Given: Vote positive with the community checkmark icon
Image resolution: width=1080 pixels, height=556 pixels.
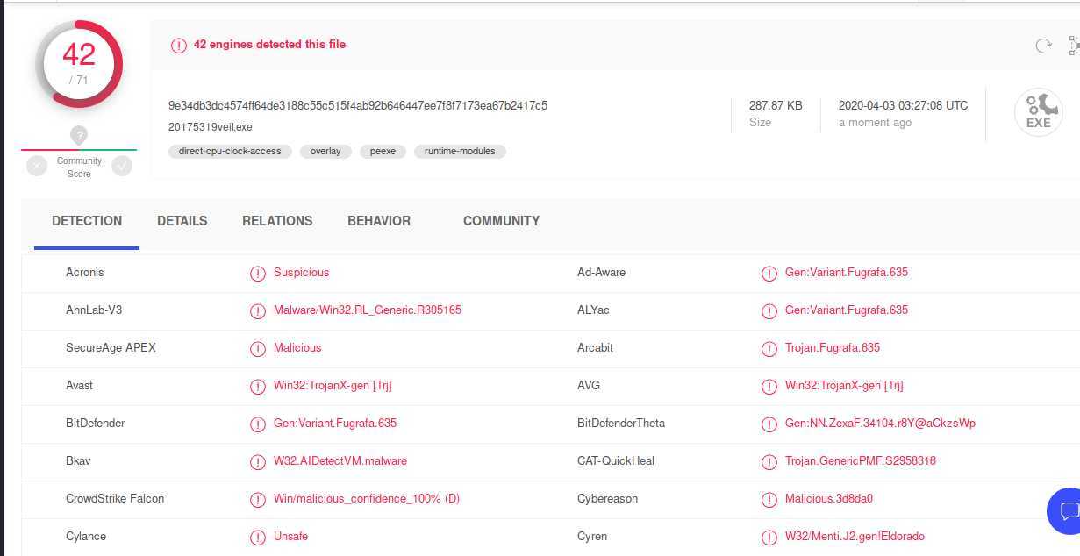Looking at the screenshot, I should (122, 165).
